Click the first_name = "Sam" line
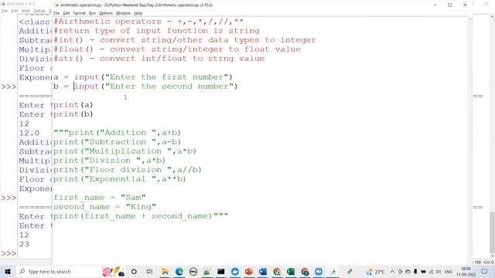 point(100,198)
